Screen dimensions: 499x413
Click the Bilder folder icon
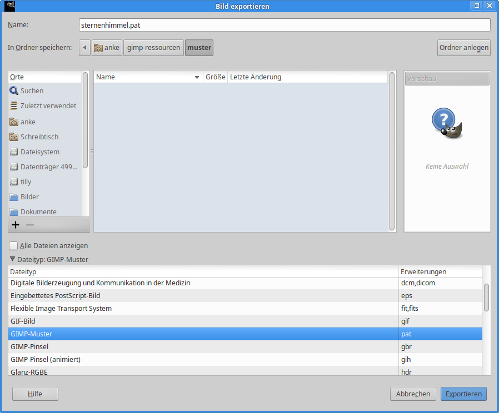[x=14, y=197]
